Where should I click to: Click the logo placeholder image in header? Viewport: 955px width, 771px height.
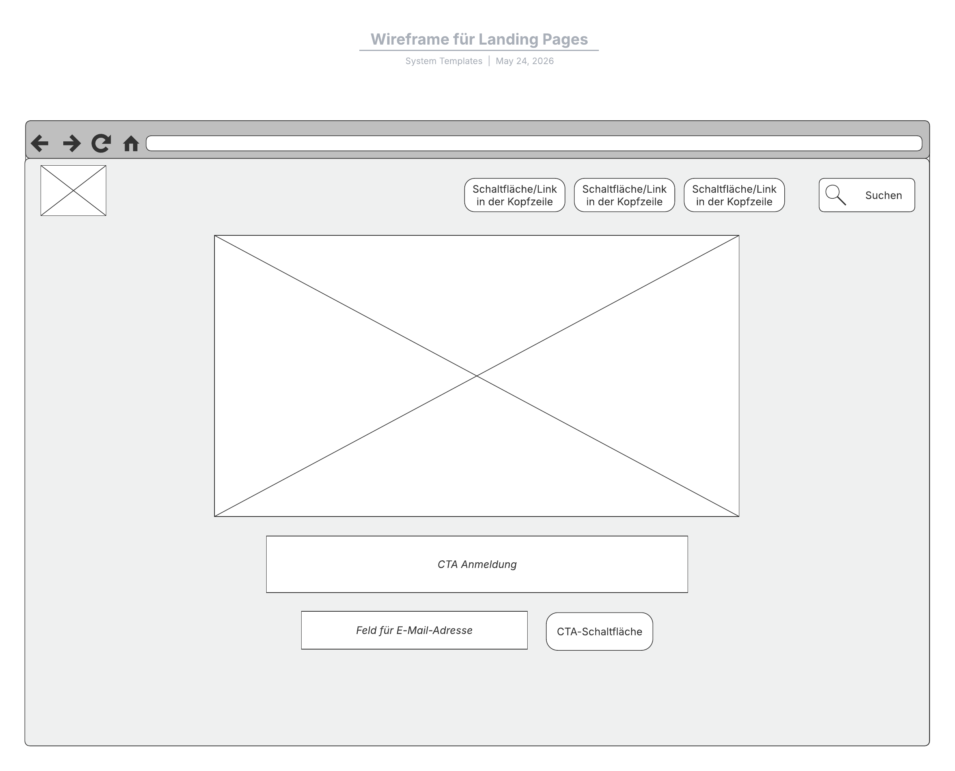(x=73, y=190)
